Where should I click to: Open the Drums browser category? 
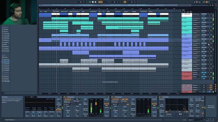pyautogui.click(x=6, y=32)
